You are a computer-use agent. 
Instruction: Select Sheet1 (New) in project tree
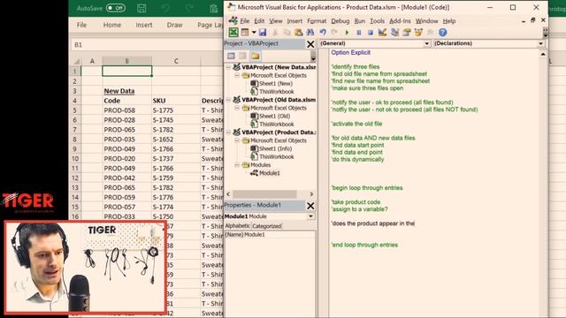276,83
